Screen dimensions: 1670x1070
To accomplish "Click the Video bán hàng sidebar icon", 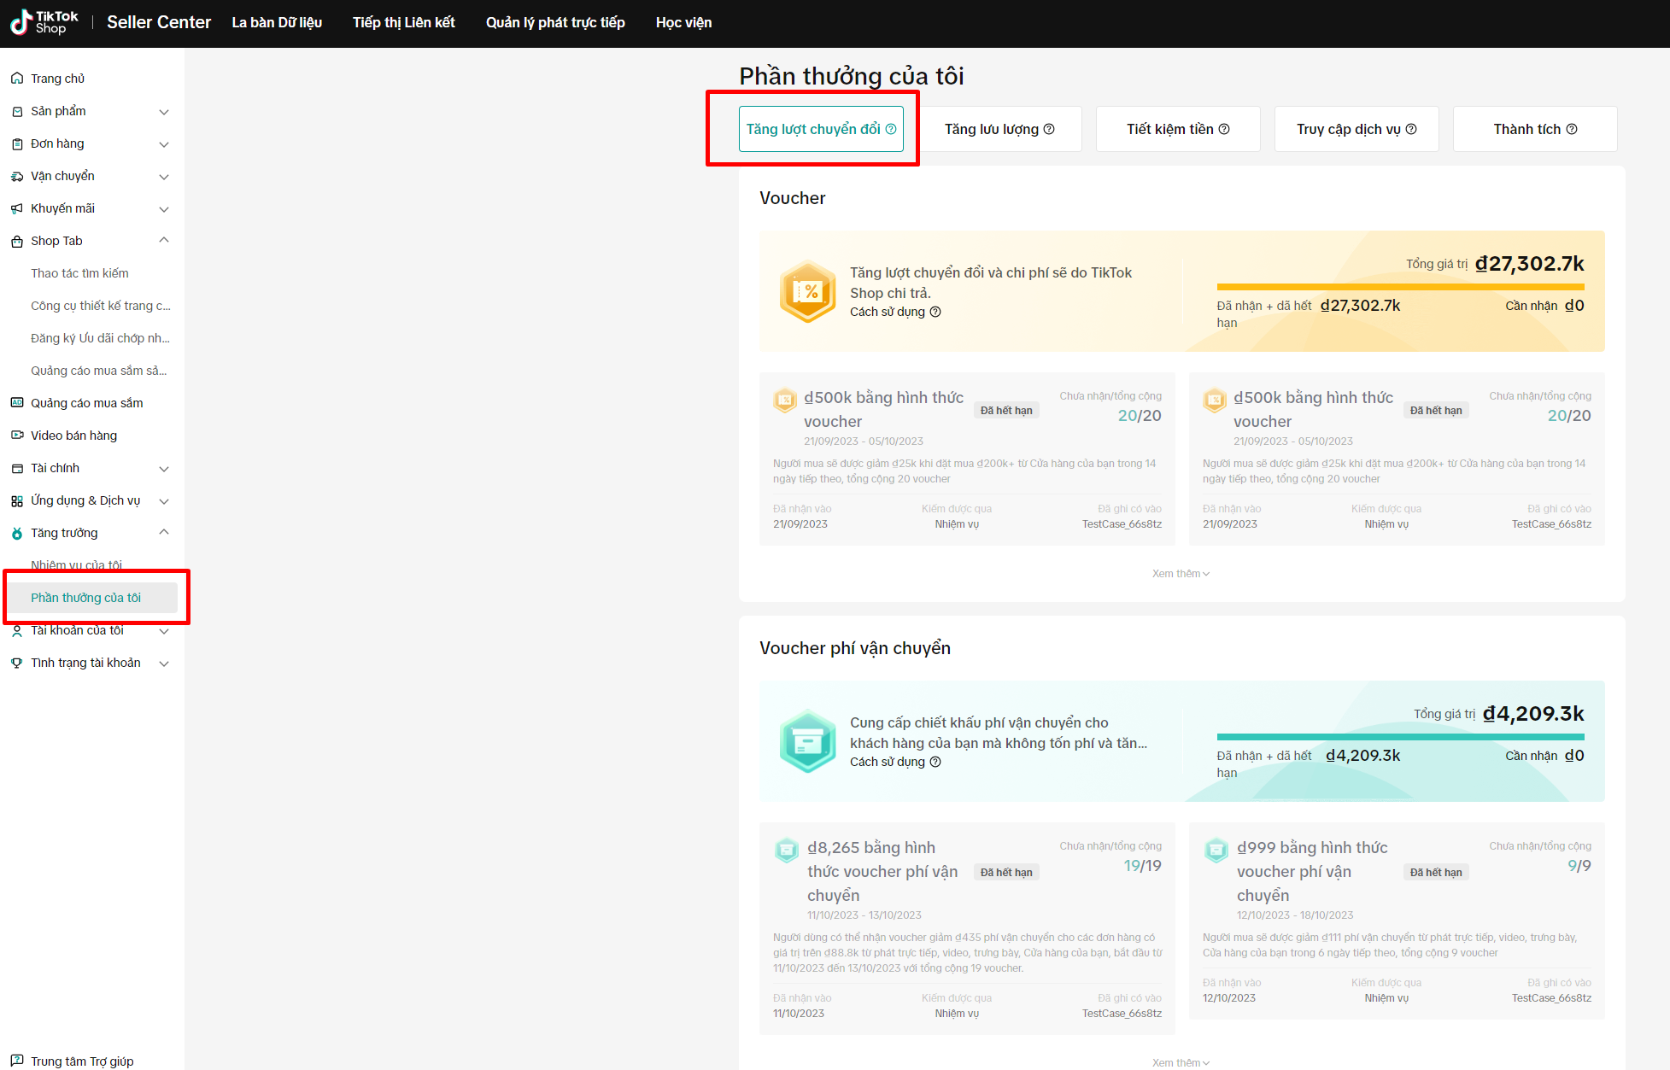I will 17,436.
